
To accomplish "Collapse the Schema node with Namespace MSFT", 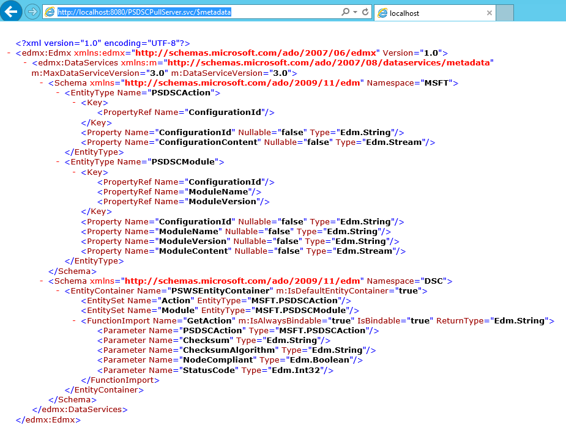I will point(42,83).
